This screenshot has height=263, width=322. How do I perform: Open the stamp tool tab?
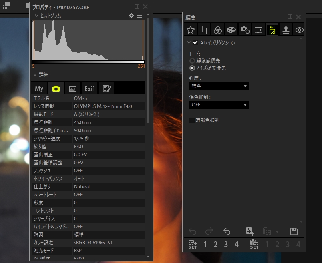tap(286, 30)
